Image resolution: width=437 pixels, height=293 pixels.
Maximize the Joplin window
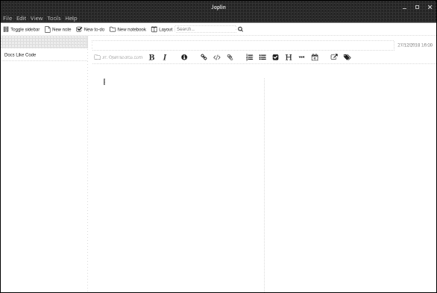(x=417, y=7)
